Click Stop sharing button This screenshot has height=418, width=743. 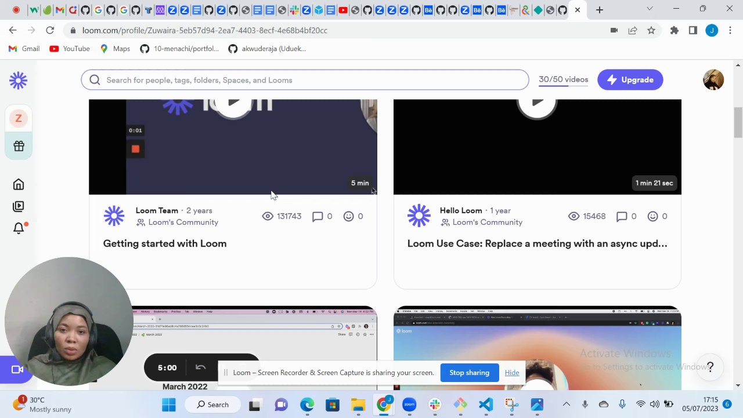(470, 373)
